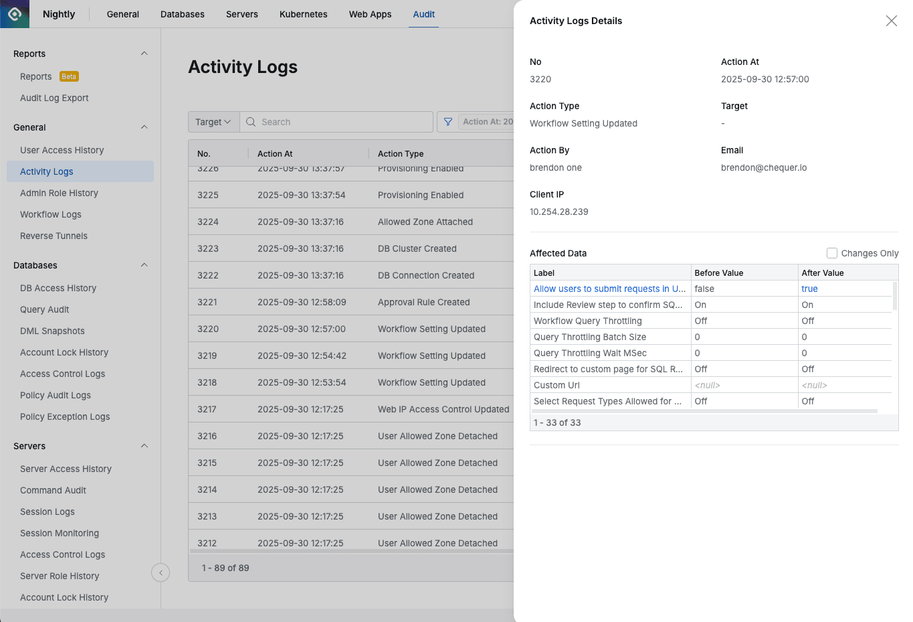The width and height of the screenshot is (913, 622).
Task: Open the Web Apps tab
Action: click(x=370, y=13)
